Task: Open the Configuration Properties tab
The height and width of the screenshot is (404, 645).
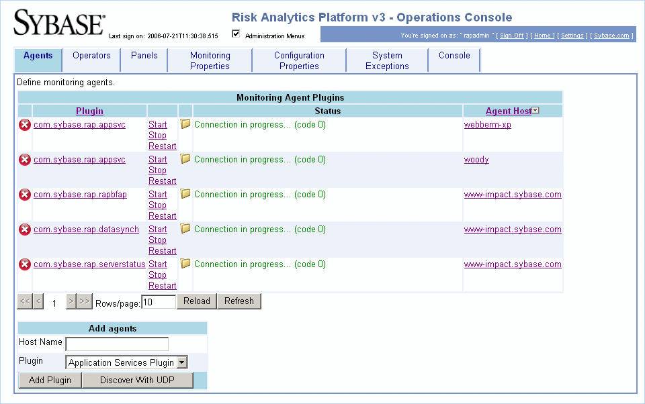Action: (x=299, y=60)
